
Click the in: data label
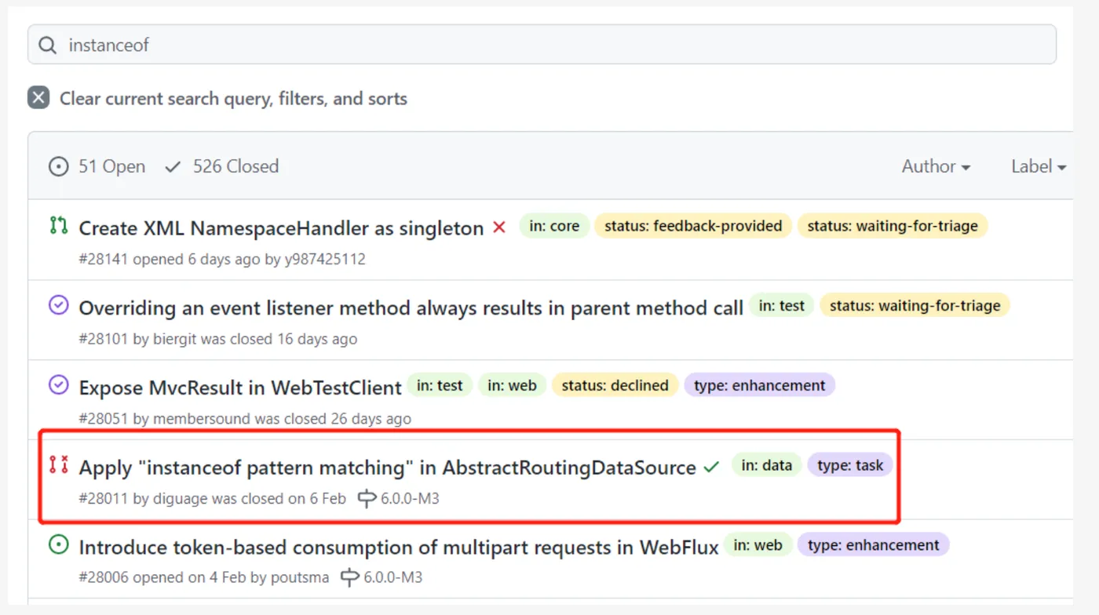767,465
